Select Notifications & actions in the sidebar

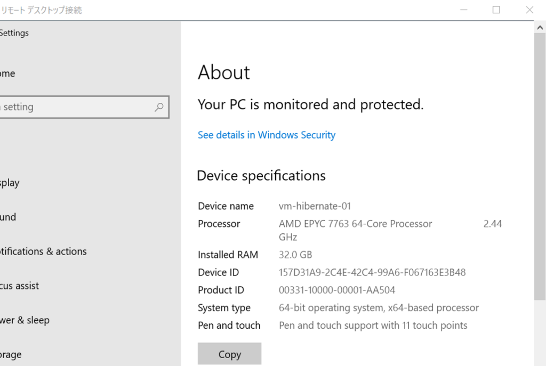click(x=43, y=251)
